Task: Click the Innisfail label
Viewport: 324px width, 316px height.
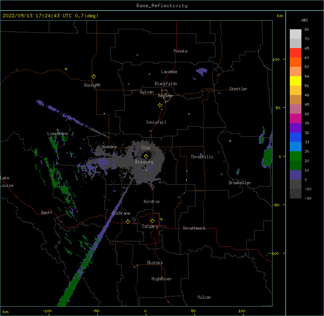Action: coord(156,122)
